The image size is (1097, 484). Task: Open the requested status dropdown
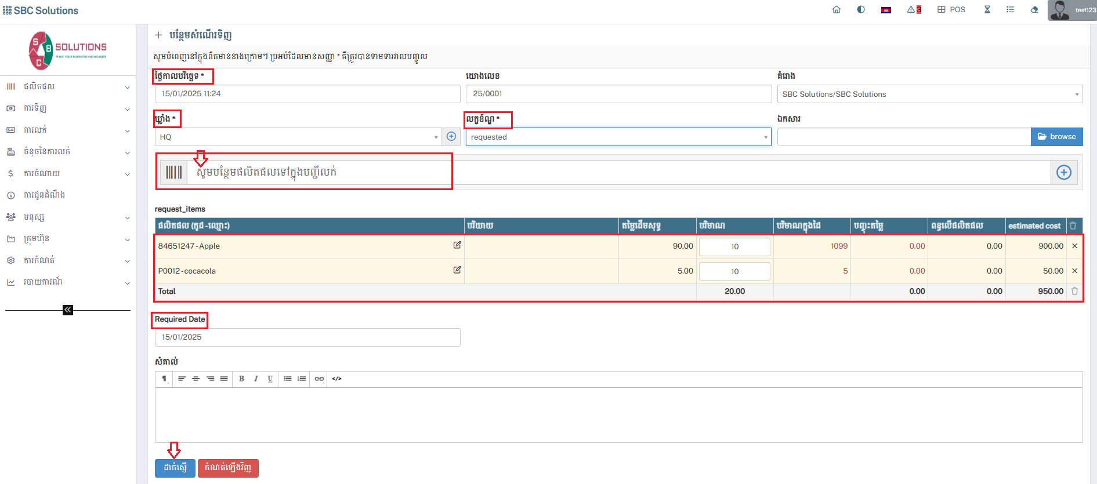click(618, 137)
